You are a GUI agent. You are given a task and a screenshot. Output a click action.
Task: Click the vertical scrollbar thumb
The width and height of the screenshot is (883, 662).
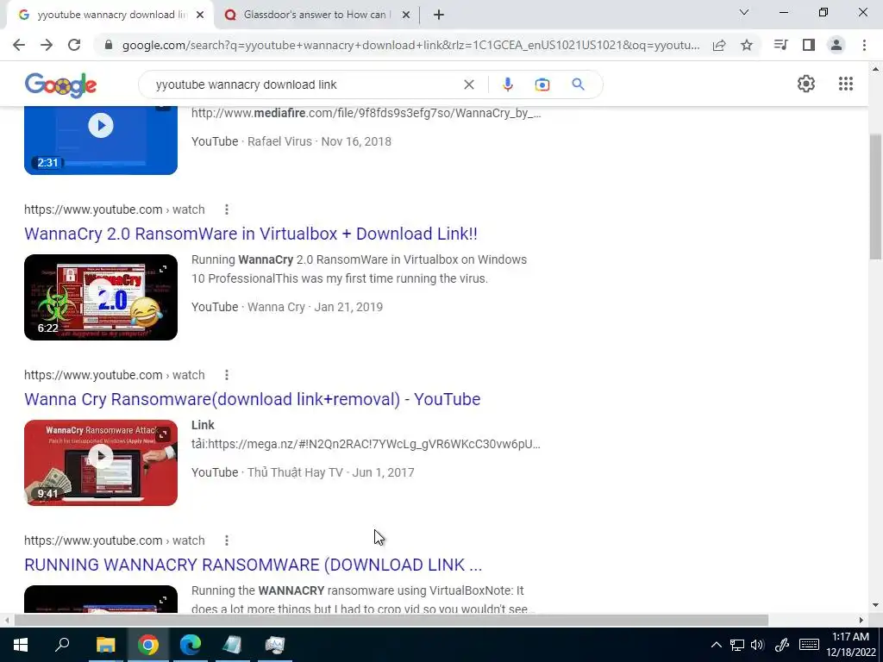(x=876, y=197)
